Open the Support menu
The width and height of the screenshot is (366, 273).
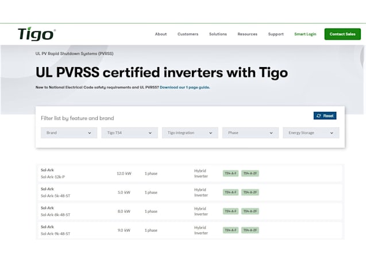click(276, 34)
